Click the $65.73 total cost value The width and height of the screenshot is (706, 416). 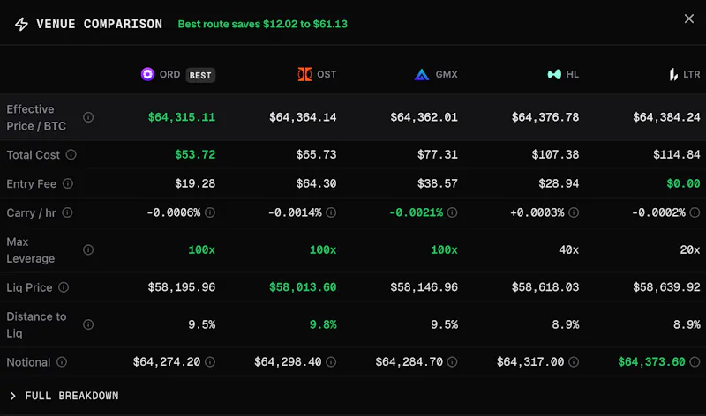coord(316,155)
